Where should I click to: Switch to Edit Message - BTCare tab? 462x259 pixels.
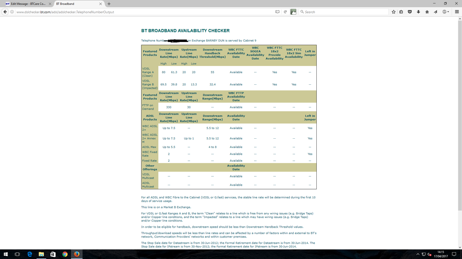(28, 4)
